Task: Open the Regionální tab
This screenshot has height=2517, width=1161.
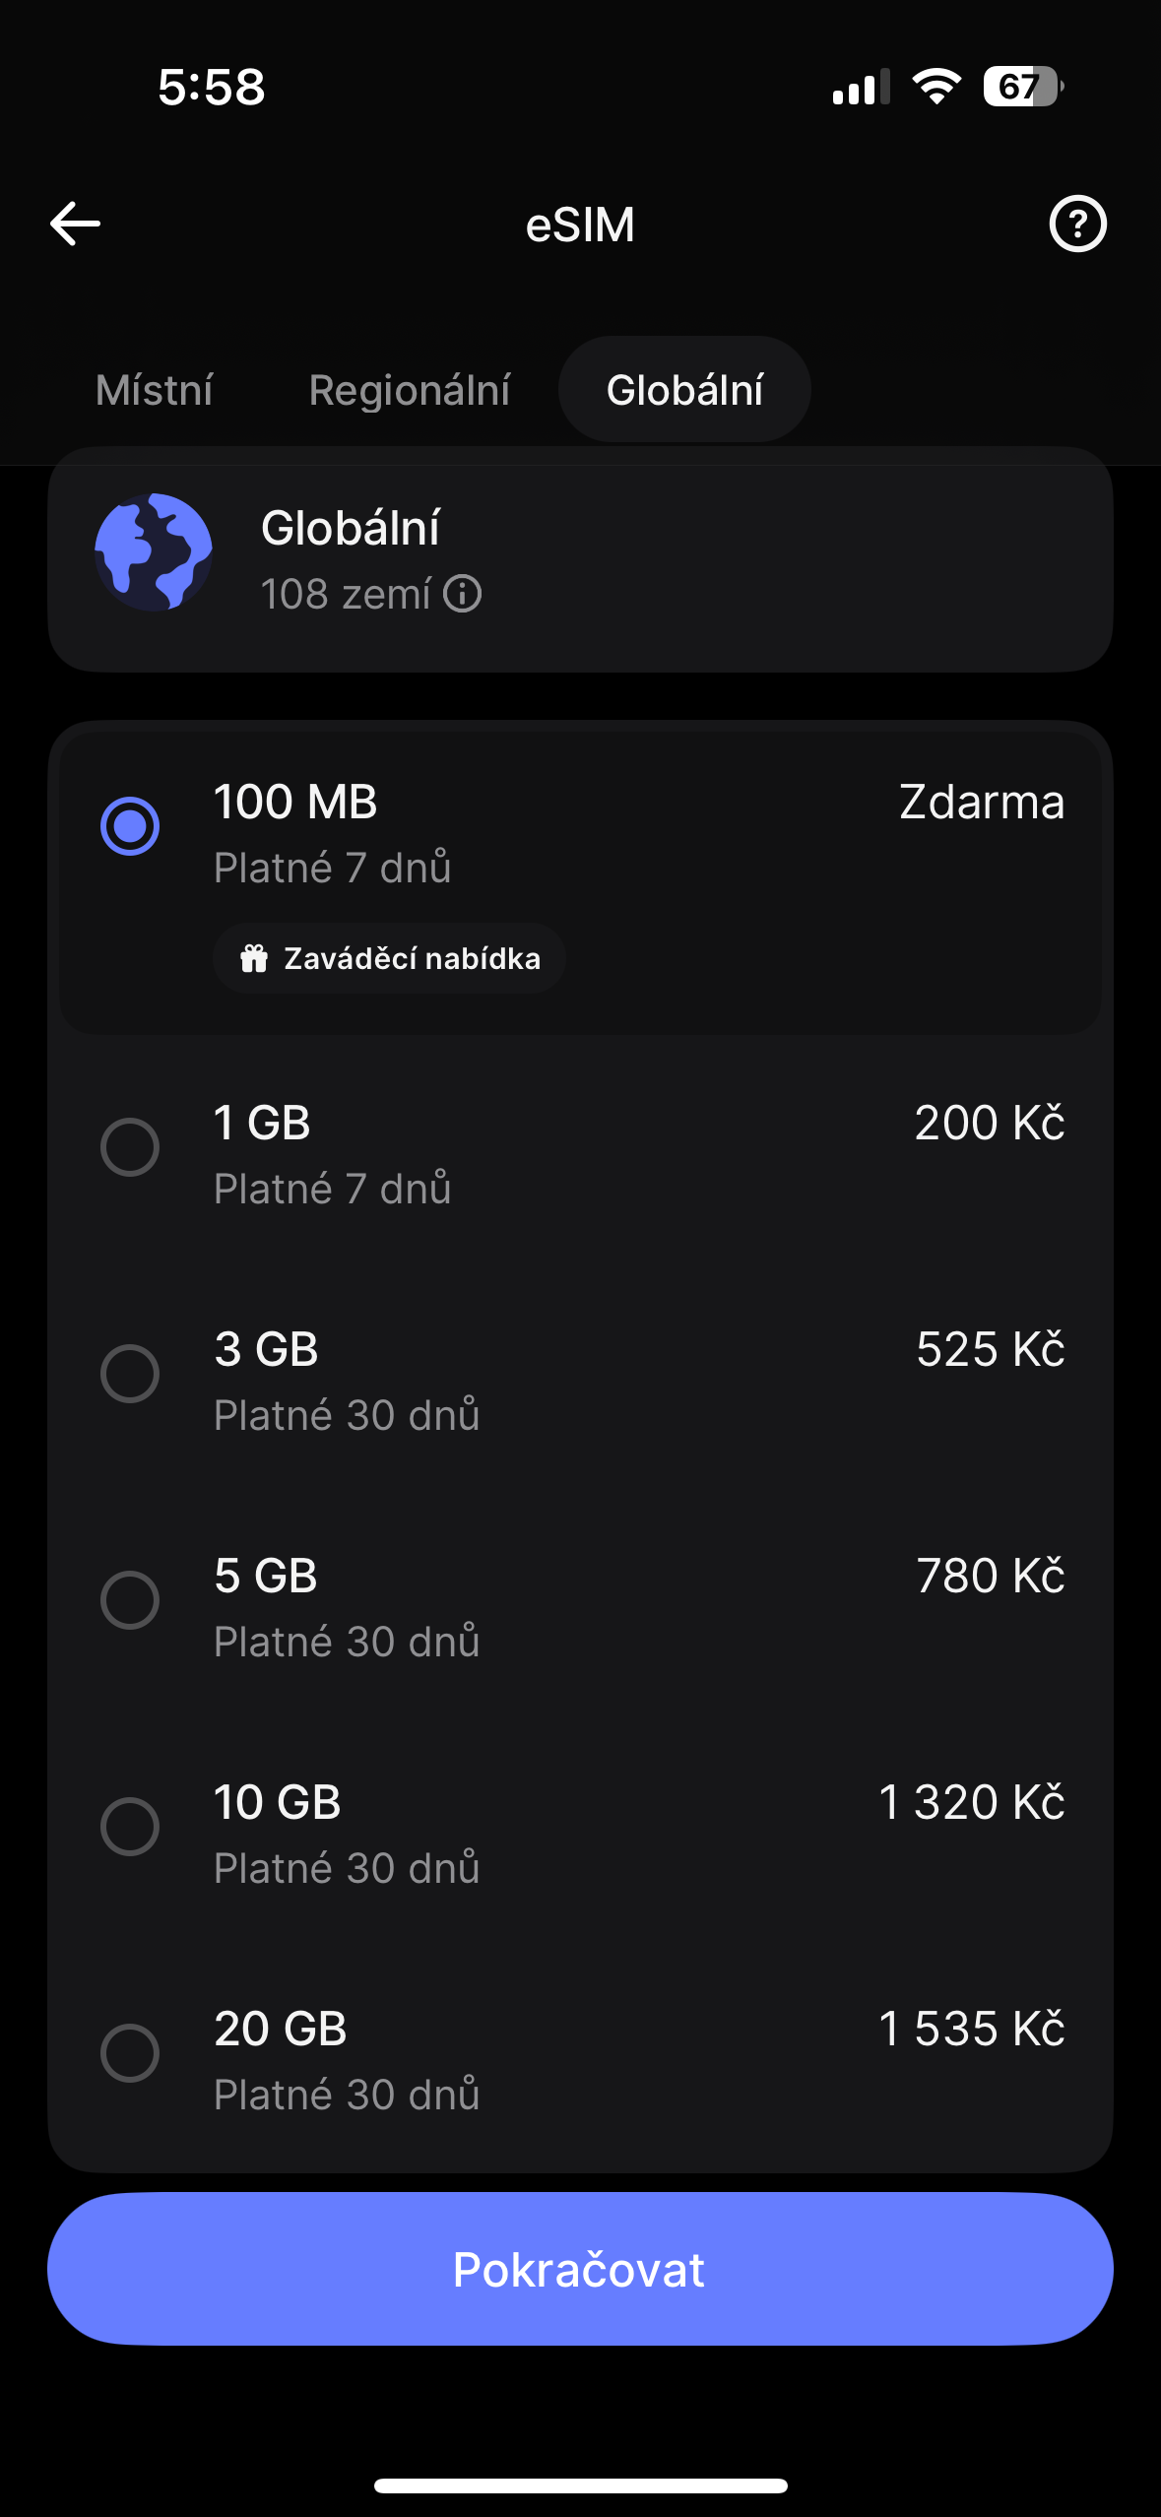Action: click(410, 390)
